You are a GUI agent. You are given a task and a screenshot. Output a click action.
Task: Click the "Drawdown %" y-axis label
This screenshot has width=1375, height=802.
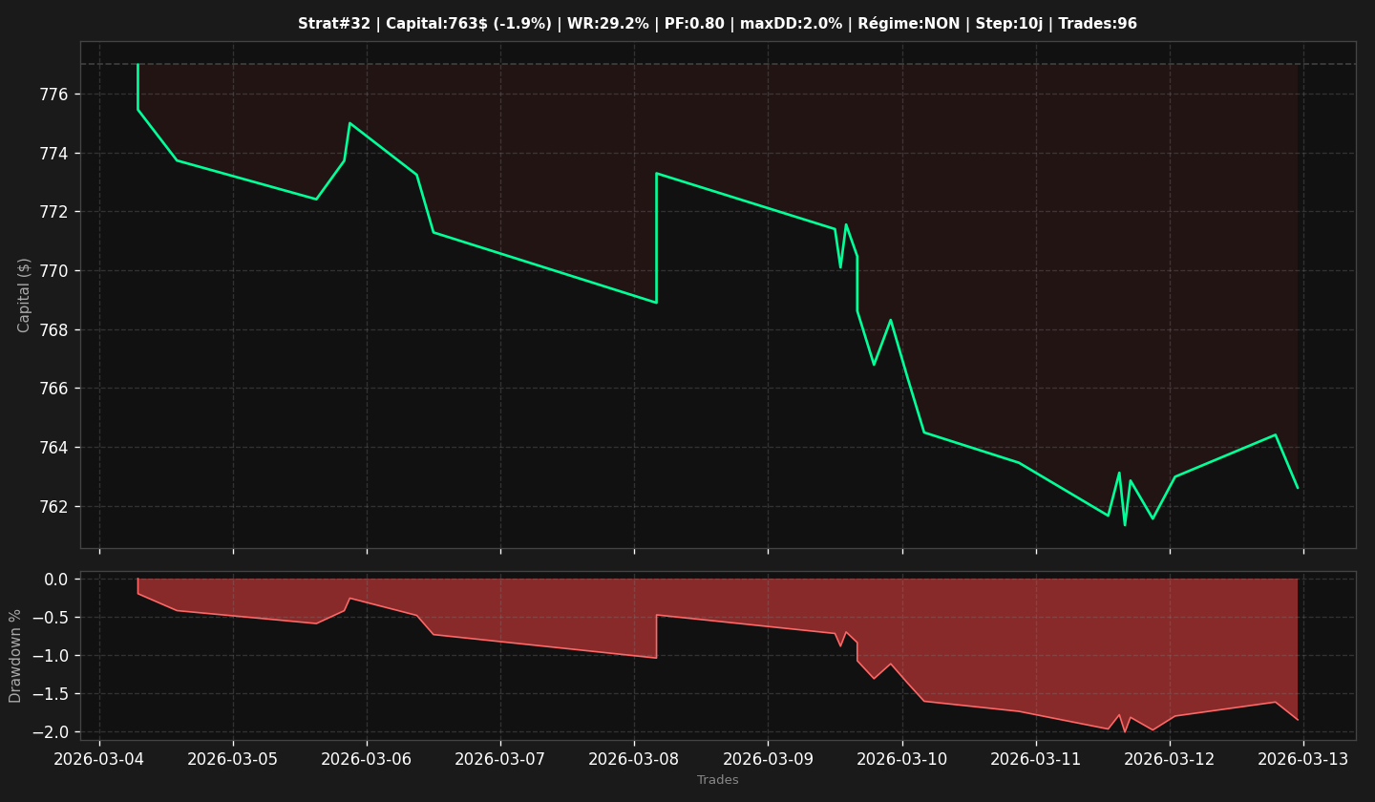15,656
